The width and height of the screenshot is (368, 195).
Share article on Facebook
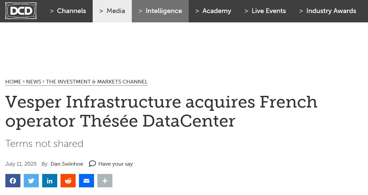point(13,181)
